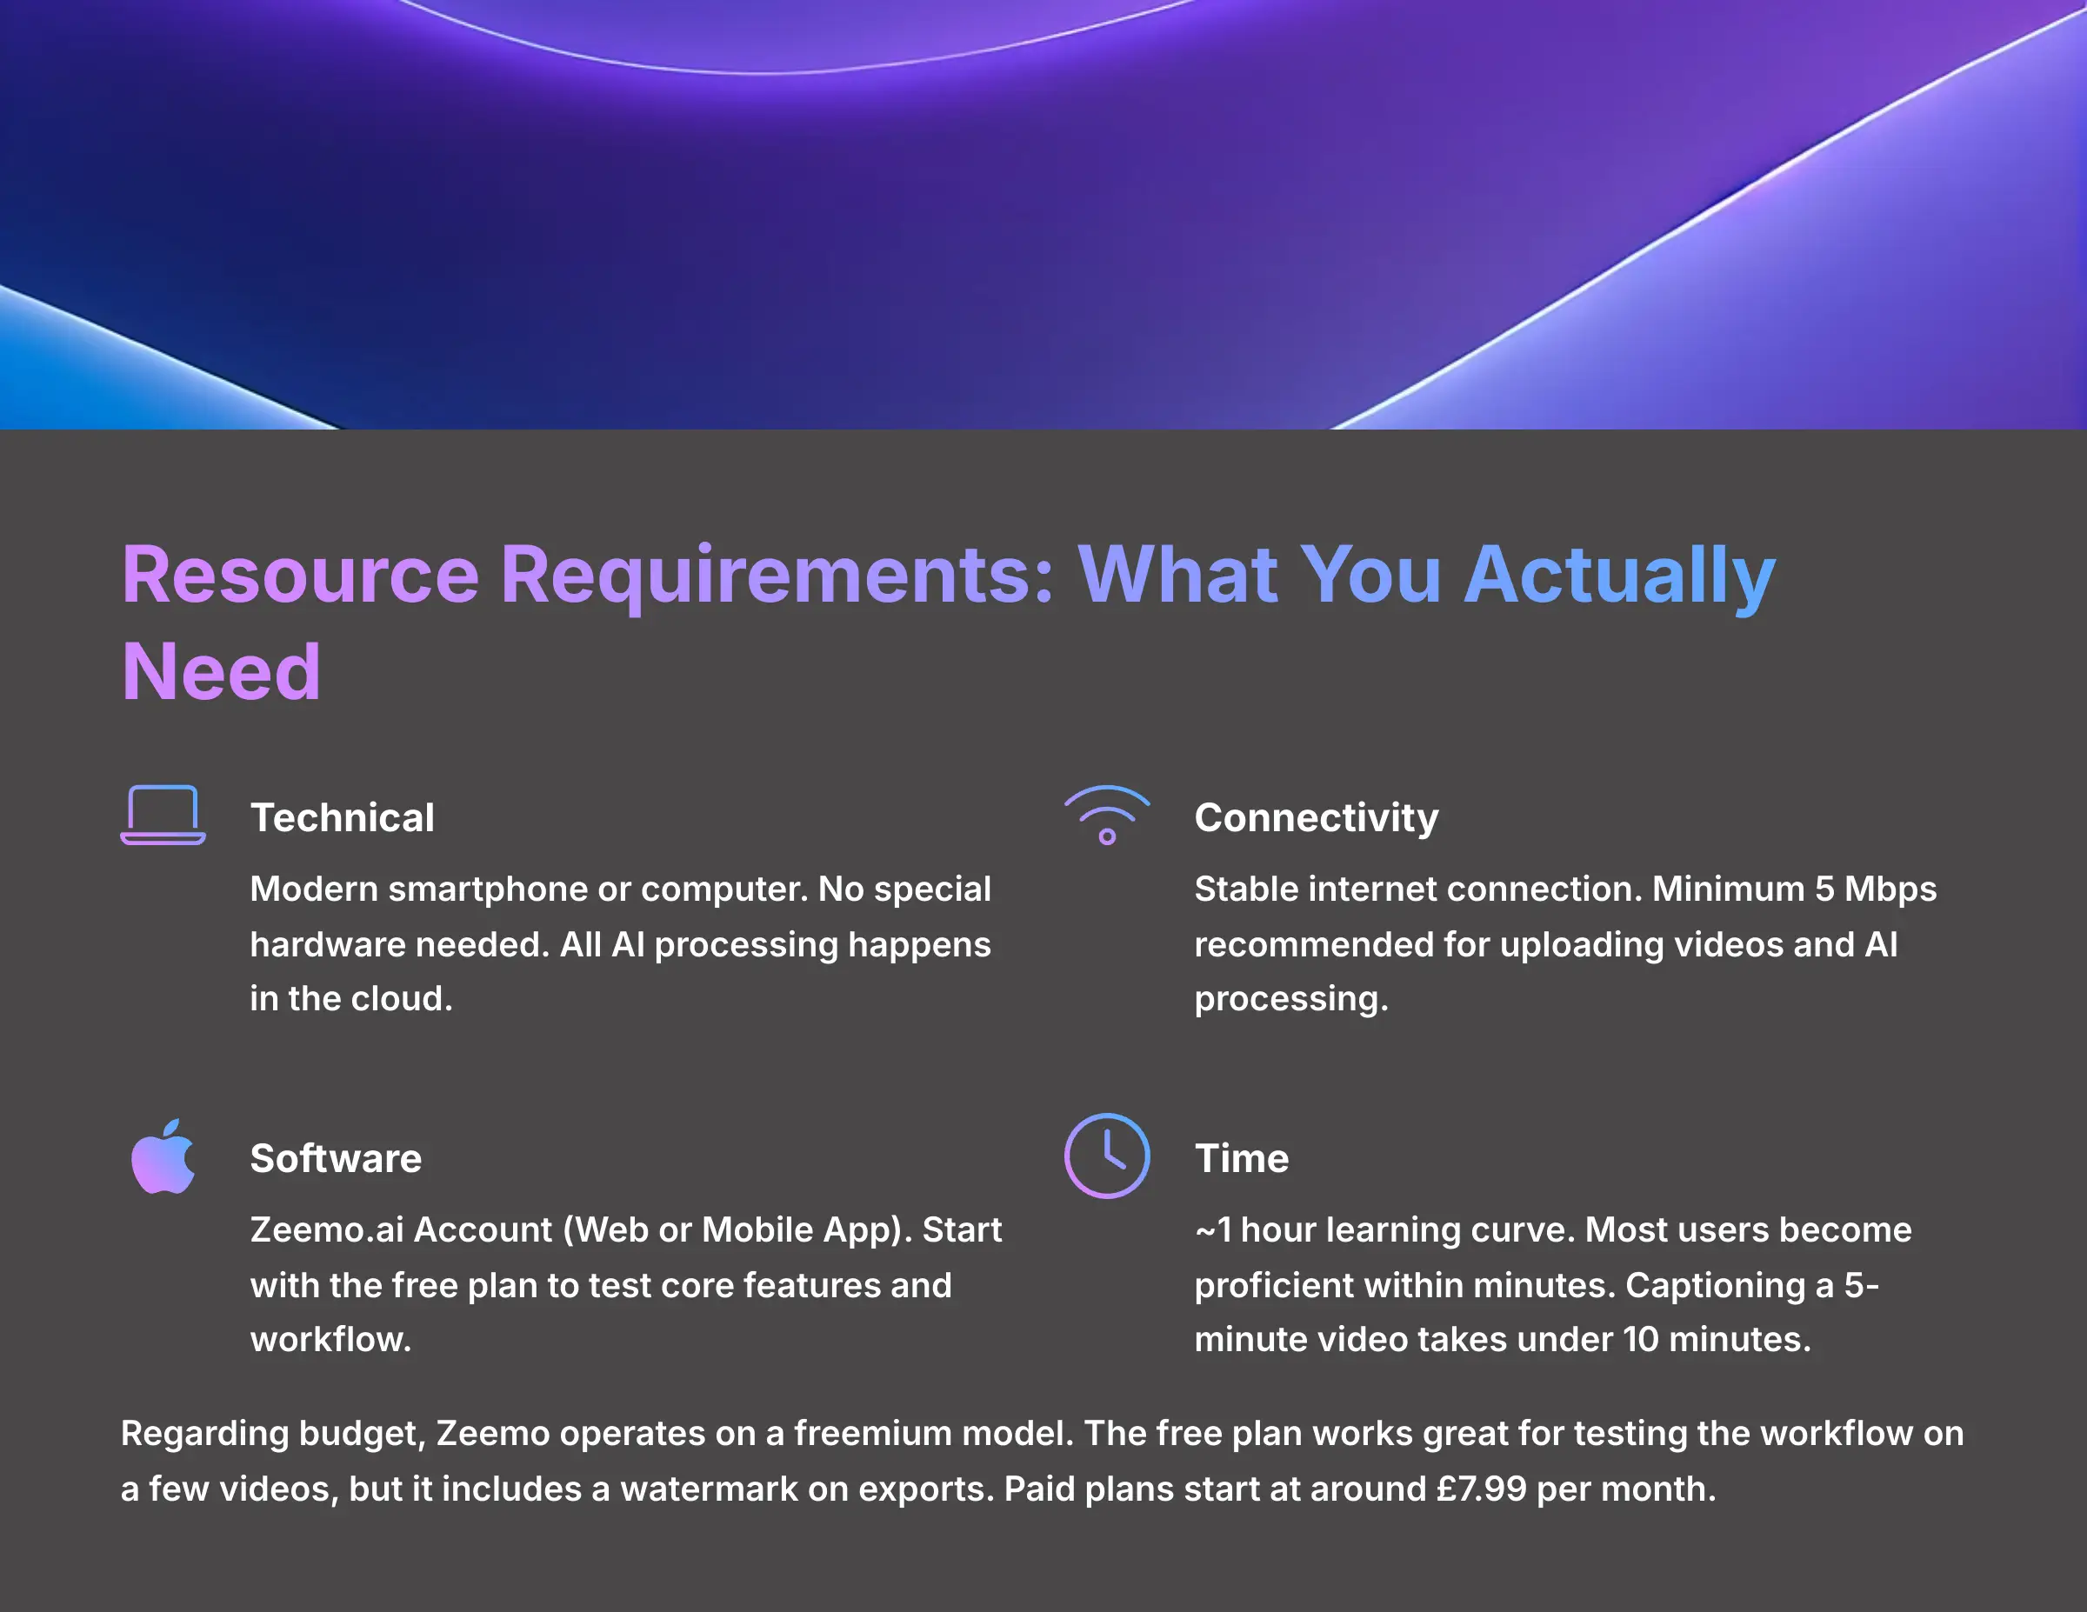Click the 'Connectivity' section title
This screenshot has width=2087, height=1612.
1316,818
